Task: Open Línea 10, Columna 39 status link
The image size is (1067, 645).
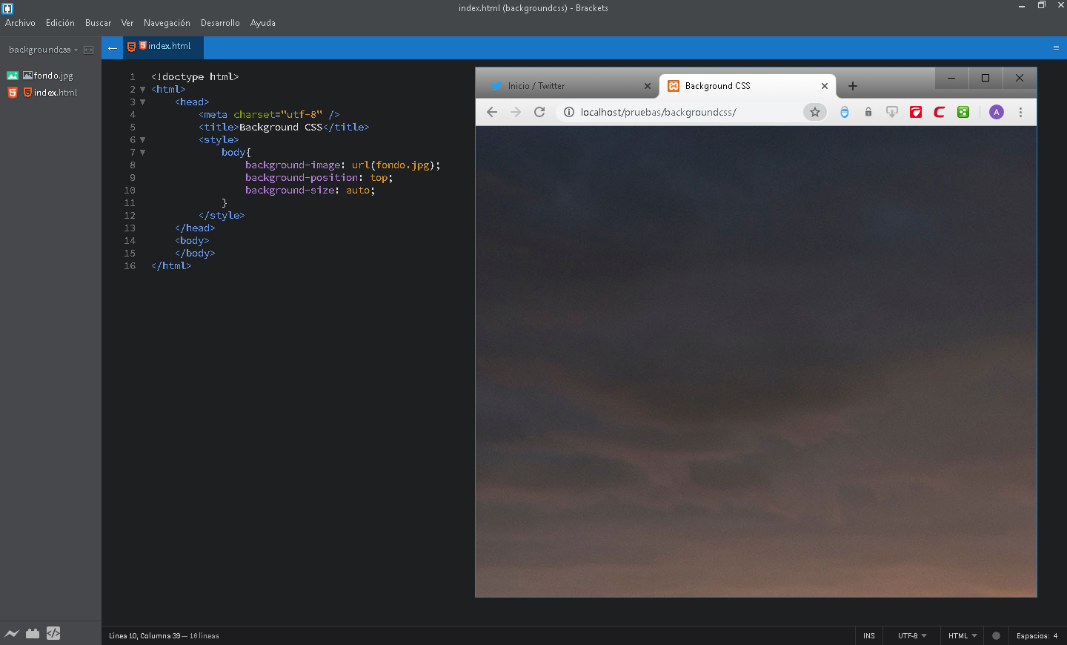Action: tap(146, 635)
